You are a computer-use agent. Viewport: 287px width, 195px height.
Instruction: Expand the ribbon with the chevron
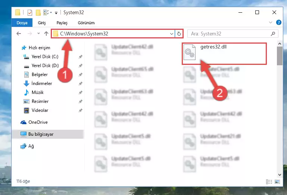271,22
